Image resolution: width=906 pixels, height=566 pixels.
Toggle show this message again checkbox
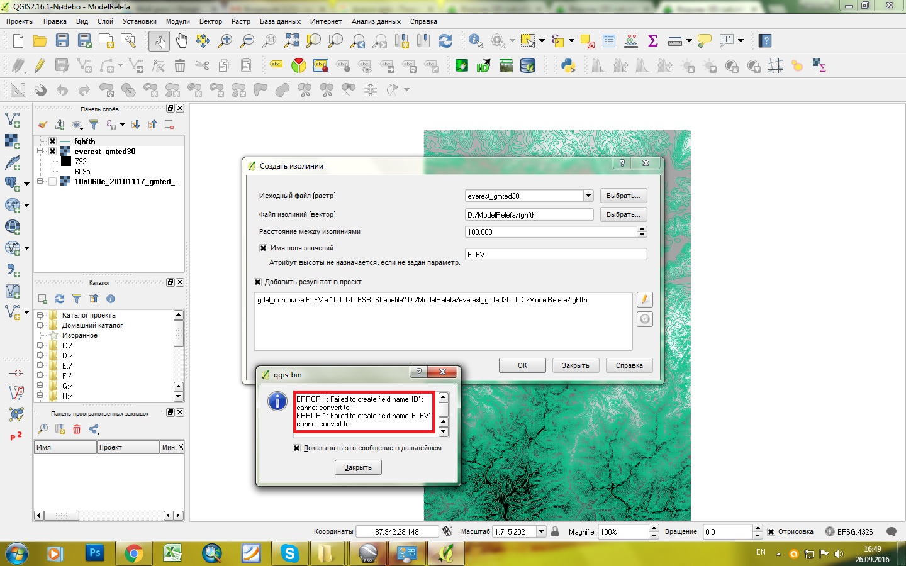(x=296, y=448)
